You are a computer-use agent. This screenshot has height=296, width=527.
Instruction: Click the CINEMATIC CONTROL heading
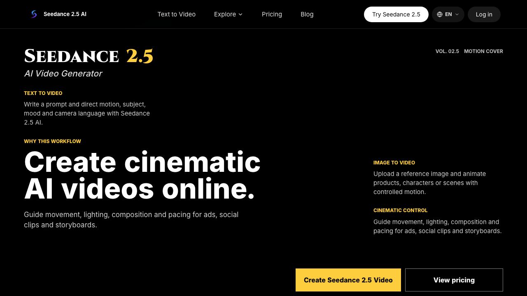[x=400, y=210]
